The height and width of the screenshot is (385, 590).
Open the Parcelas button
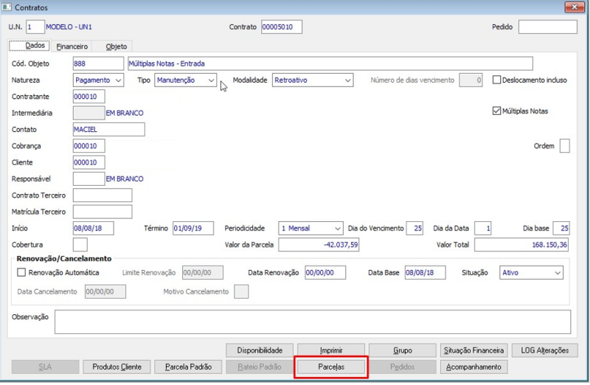(x=331, y=367)
